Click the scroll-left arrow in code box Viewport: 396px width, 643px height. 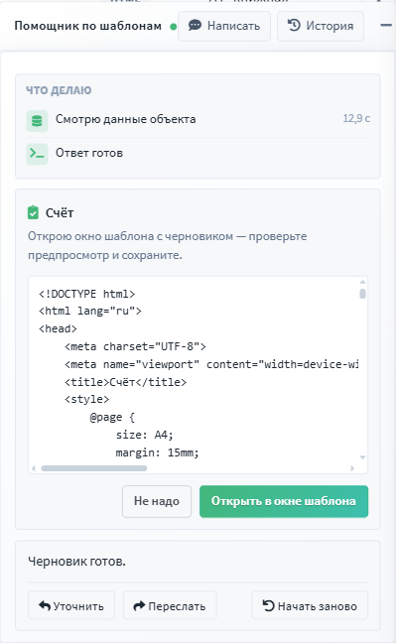[x=34, y=468]
